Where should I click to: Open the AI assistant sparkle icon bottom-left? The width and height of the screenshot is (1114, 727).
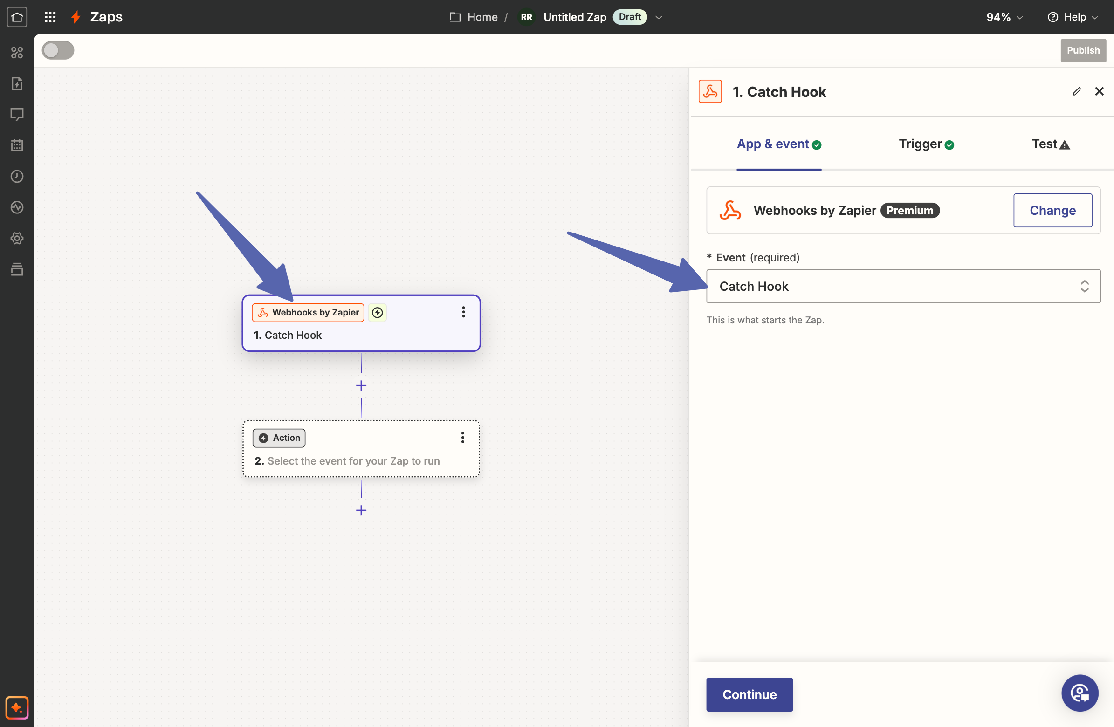(x=17, y=707)
